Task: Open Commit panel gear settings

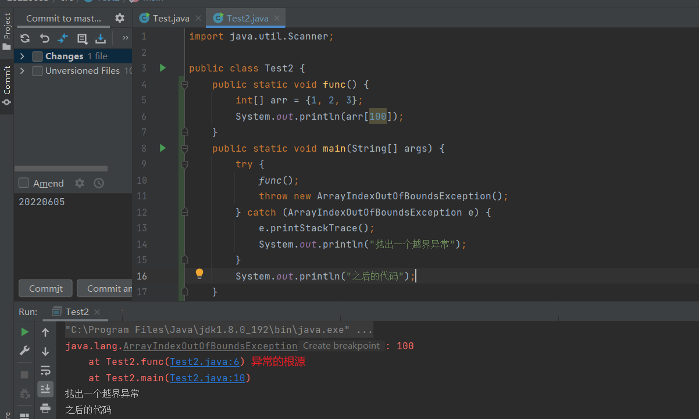Action: 120,18
